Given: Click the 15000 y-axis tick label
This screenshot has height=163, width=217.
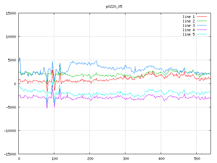Looking at the screenshot, I should click(x=11, y=13).
